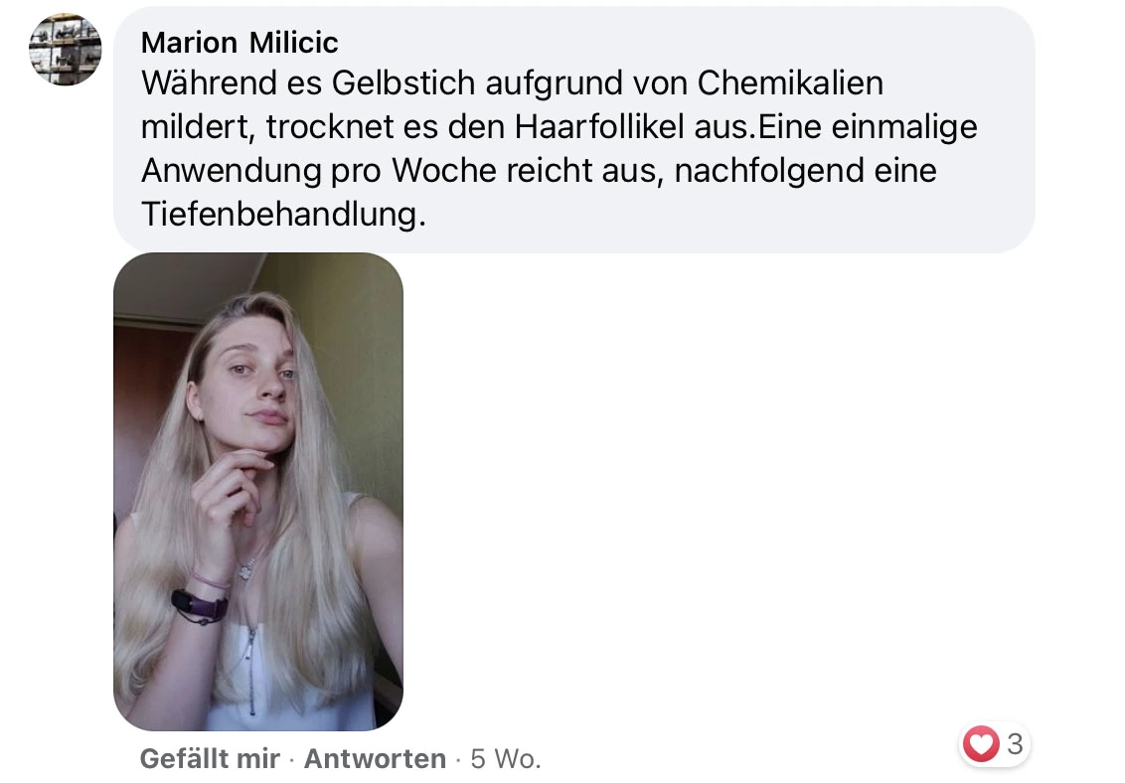Click the word Anwendung in the comment
Viewport: 1125px width, 783px height.
tap(231, 172)
